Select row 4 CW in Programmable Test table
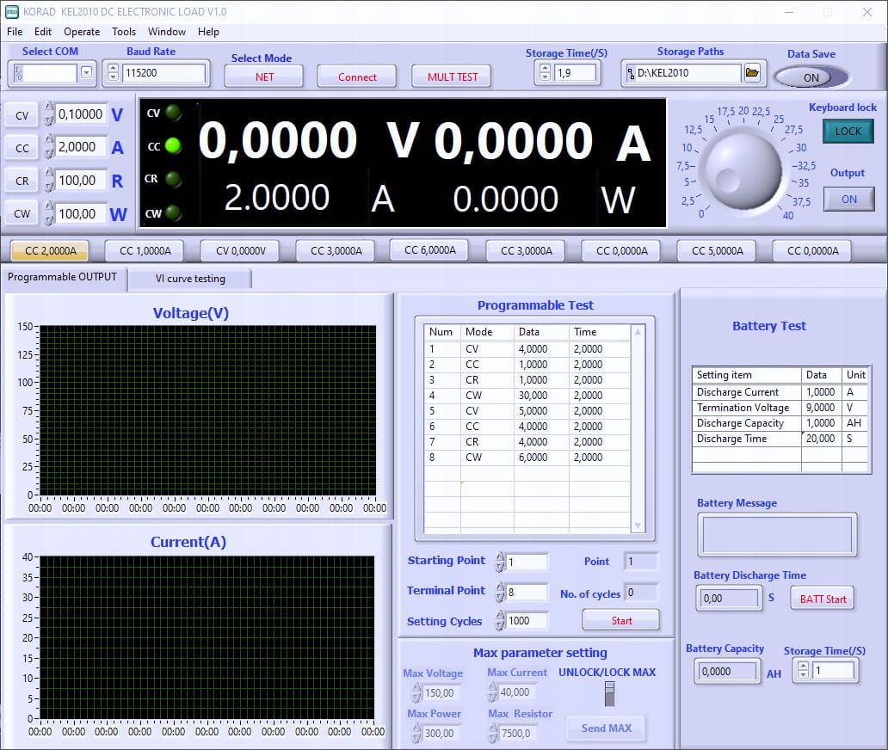The width and height of the screenshot is (888, 750). point(527,395)
